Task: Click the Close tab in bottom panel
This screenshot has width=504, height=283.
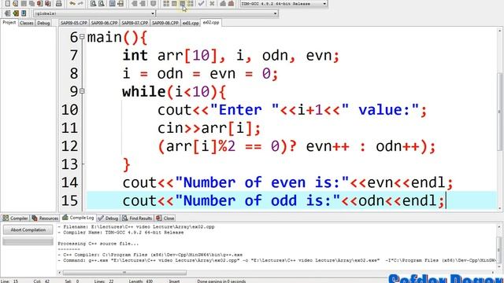Action: 165,219
